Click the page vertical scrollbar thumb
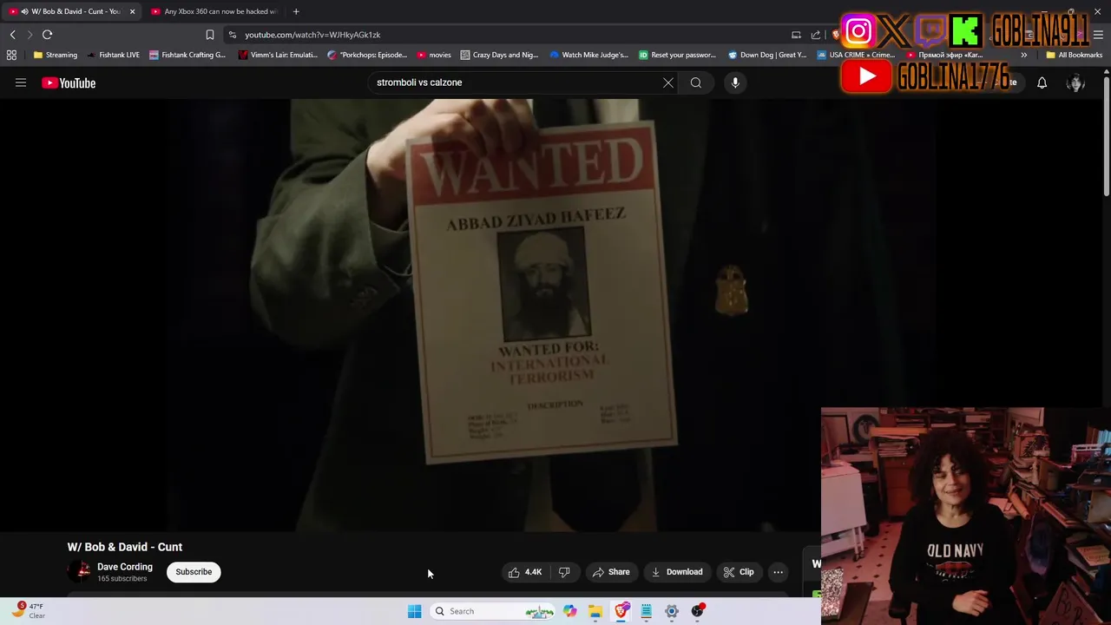Screen dimensions: 1111x625 tap(1107, 136)
